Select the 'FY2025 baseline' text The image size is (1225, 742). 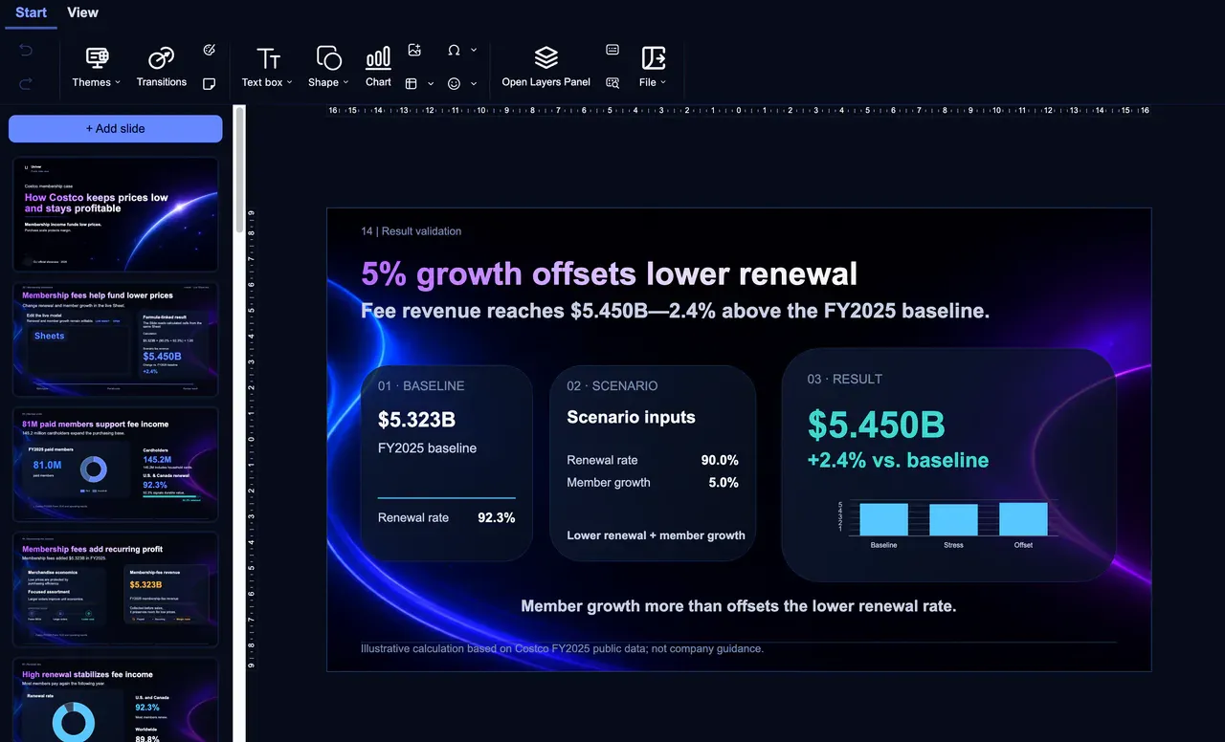(427, 448)
